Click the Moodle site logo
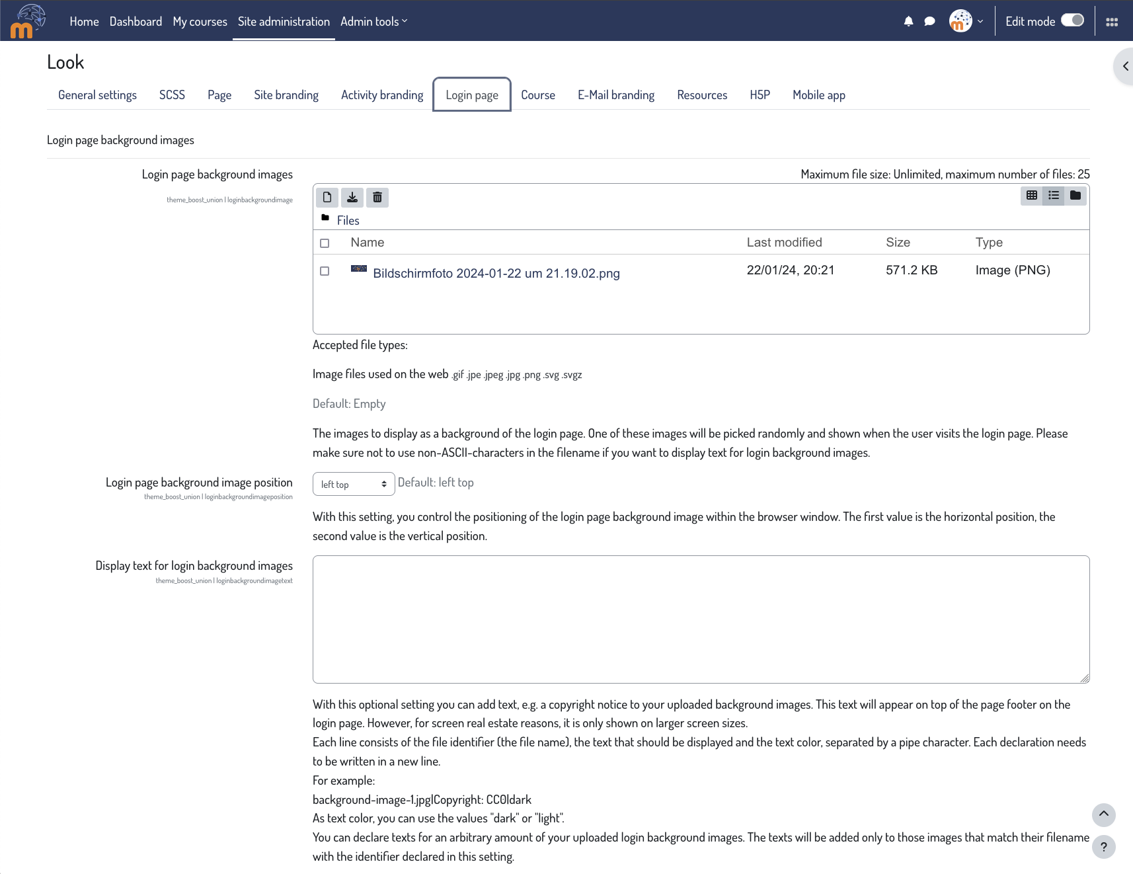 (28, 20)
